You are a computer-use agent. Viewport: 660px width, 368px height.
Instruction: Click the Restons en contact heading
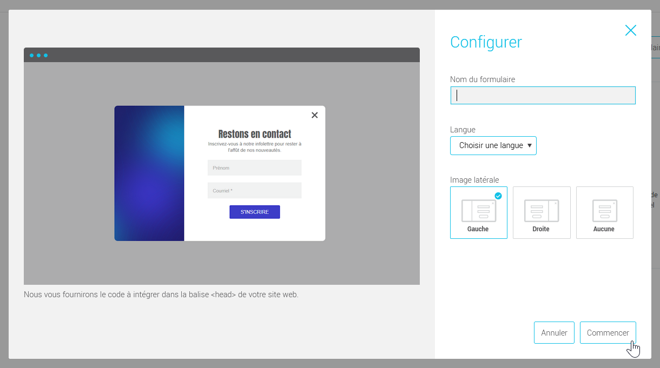pos(254,134)
